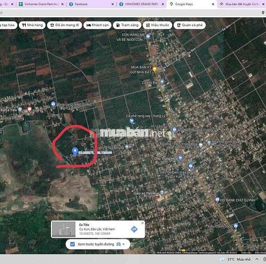Switch to Mua bán đất Huyện tab

pos(242,4)
